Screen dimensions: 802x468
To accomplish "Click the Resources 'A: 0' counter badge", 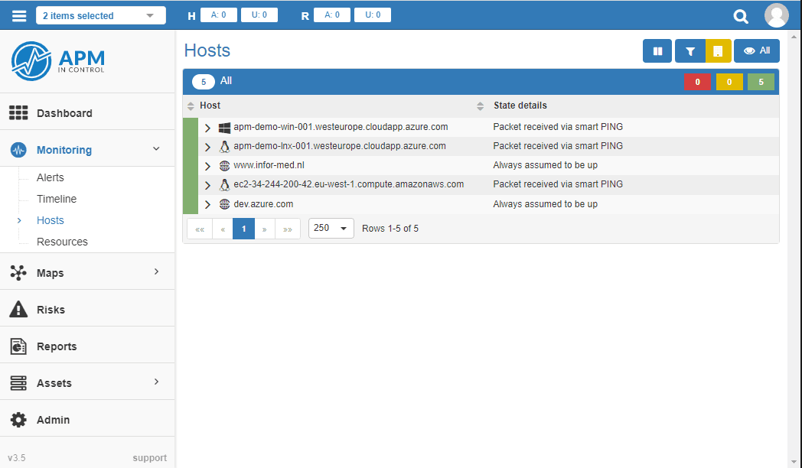I will click(x=332, y=15).
